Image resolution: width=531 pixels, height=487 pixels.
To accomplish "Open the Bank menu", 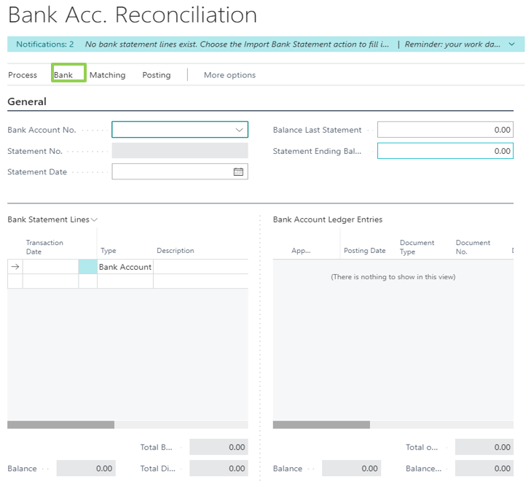I will 63,75.
